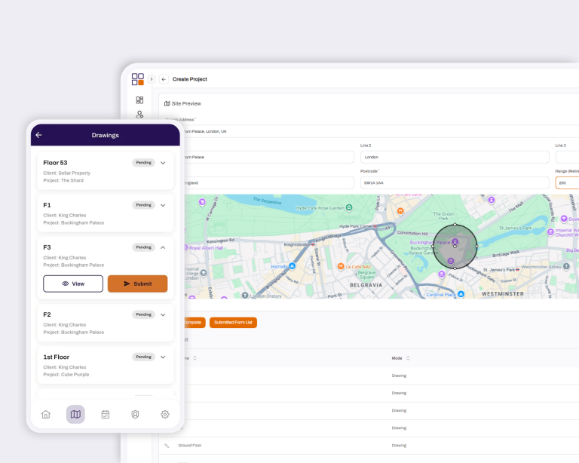Screen dimensions: 579x463
Task: Open the profile tab in bottom bar
Action: (x=135, y=414)
